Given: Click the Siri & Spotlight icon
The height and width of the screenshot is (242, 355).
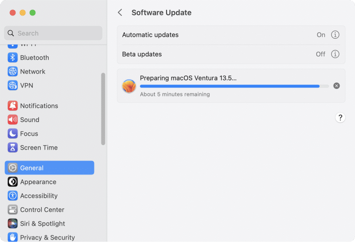Looking at the screenshot, I should click(x=12, y=224).
